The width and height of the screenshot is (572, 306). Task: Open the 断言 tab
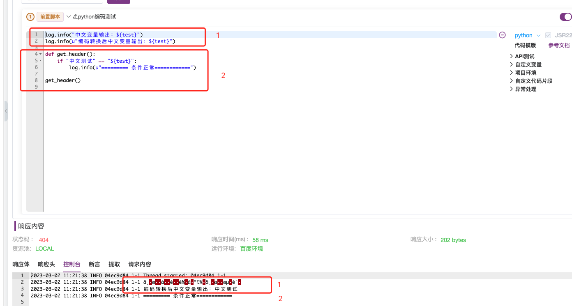tap(94, 264)
